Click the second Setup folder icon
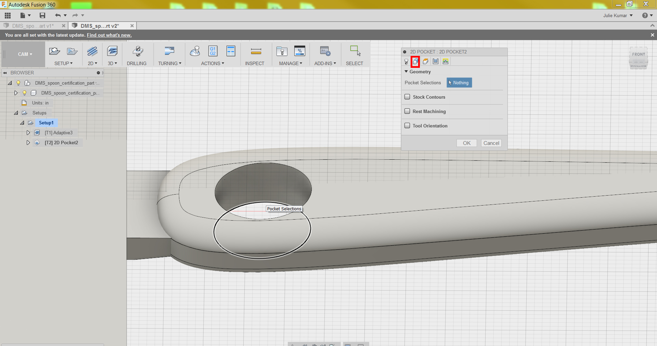657x346 pixels. [x=72, y=51]
